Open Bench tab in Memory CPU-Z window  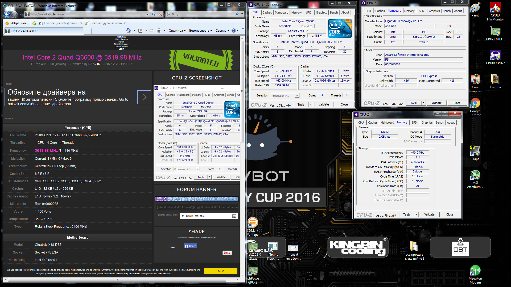439,123
